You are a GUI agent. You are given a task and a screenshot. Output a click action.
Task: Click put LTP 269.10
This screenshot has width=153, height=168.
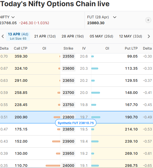[x=131, y=154]
